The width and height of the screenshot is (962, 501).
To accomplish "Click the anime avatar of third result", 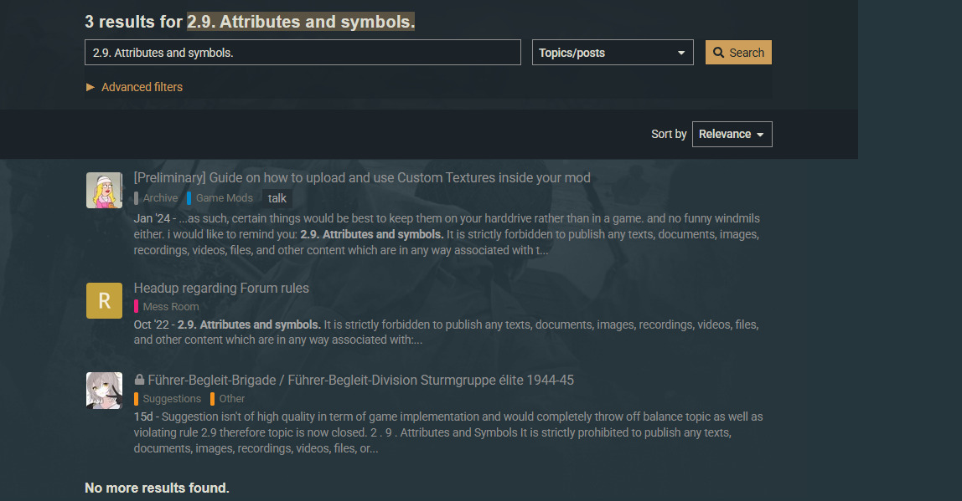I will tap(104, 391).
